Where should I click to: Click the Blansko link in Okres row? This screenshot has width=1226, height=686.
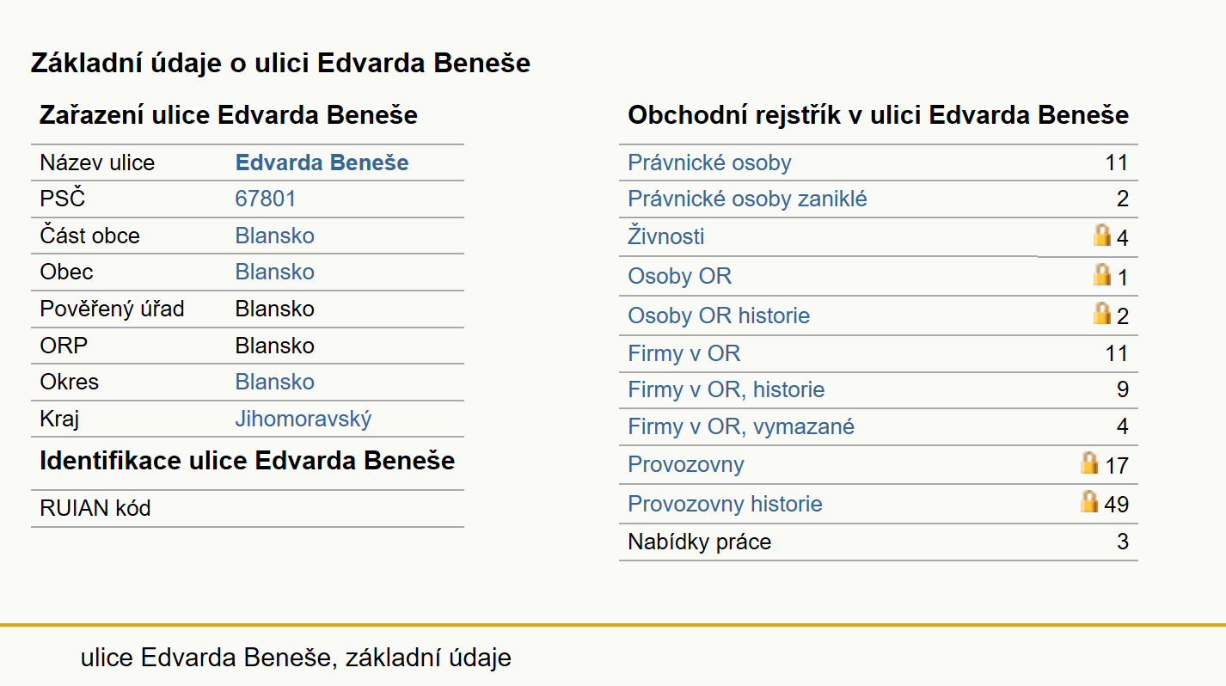[275, 382]
